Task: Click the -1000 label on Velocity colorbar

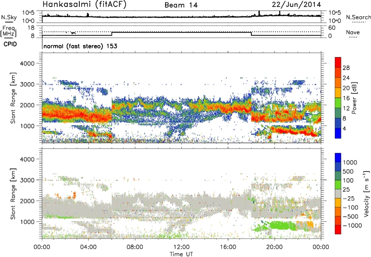Action: click(352, 225)
